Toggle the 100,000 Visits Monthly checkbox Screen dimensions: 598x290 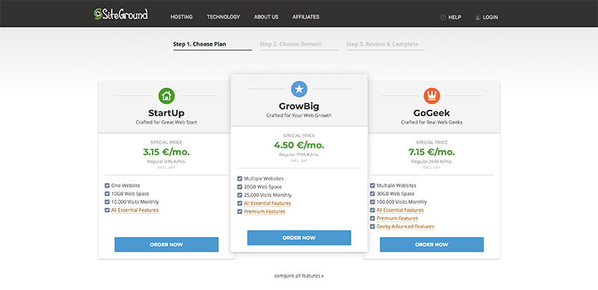372,202
